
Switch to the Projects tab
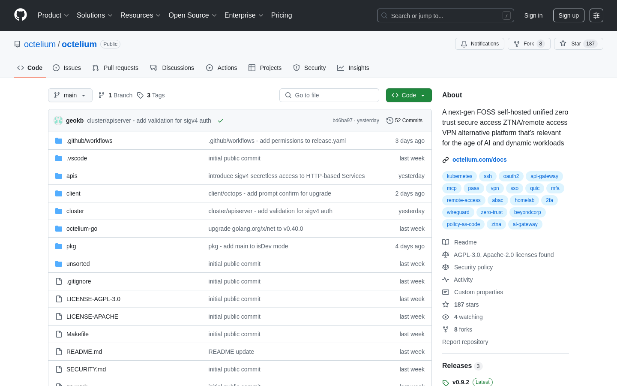(x=265, y=68)
